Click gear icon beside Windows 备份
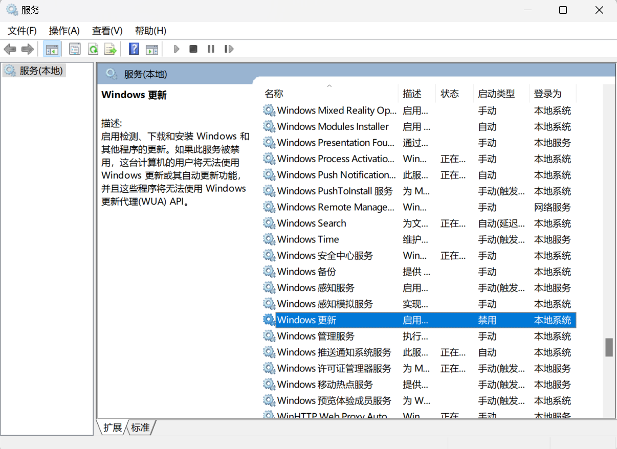The width and height of the screenshot is (617, 449). (x=269, y=272)
